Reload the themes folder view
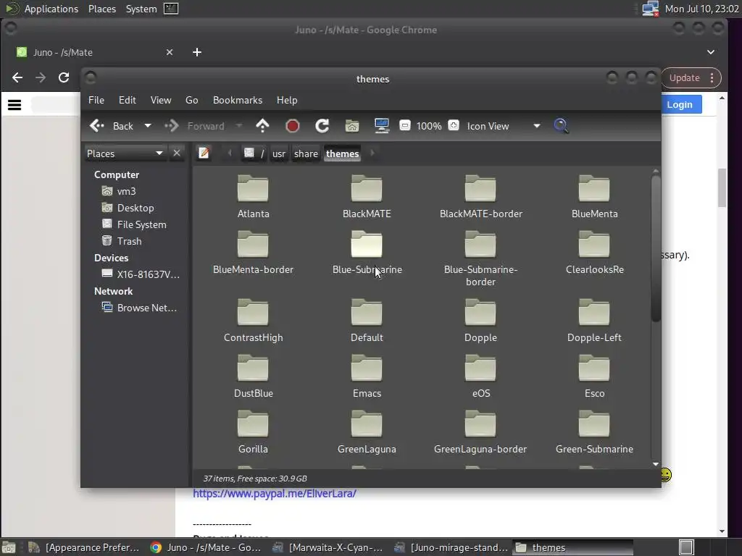The height and width of the screenshot is (556, 742). 322,126
